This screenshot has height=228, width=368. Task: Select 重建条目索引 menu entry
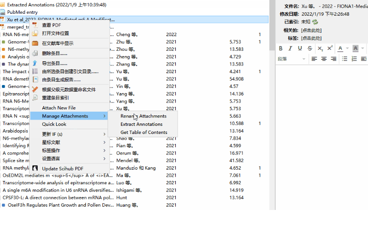click(x=70, y=98)
